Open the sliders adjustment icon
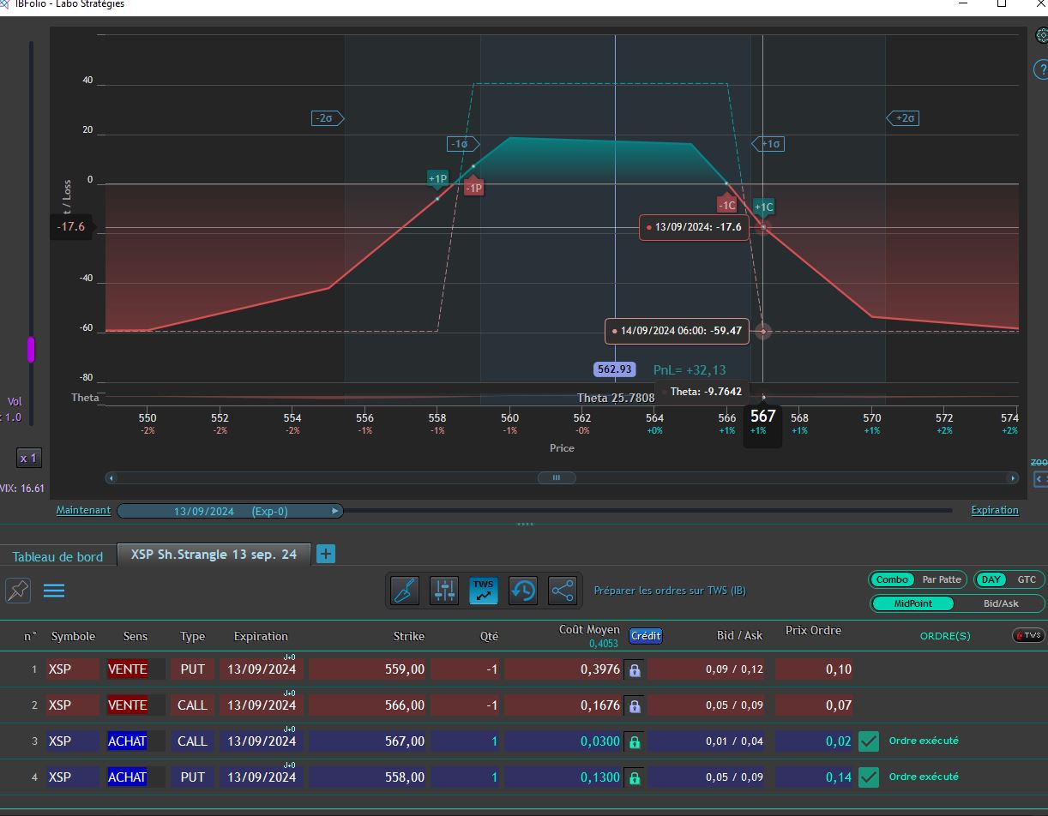Image resolution: width=1048 pixels, height=816 pixels. coord(444,591)
